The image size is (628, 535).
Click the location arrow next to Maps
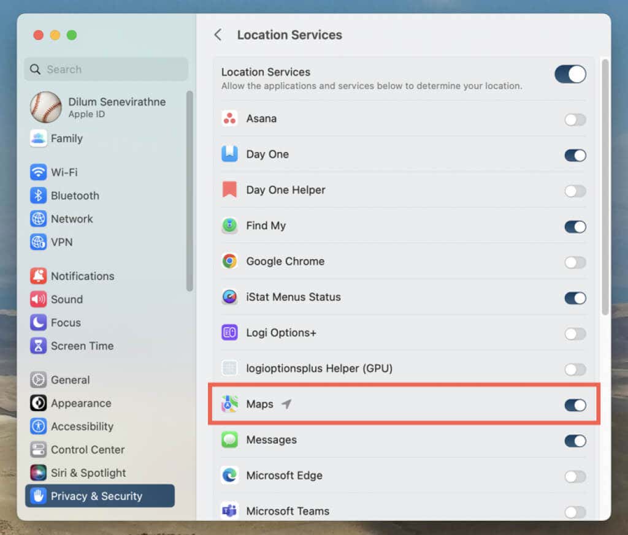coord(286,404)
